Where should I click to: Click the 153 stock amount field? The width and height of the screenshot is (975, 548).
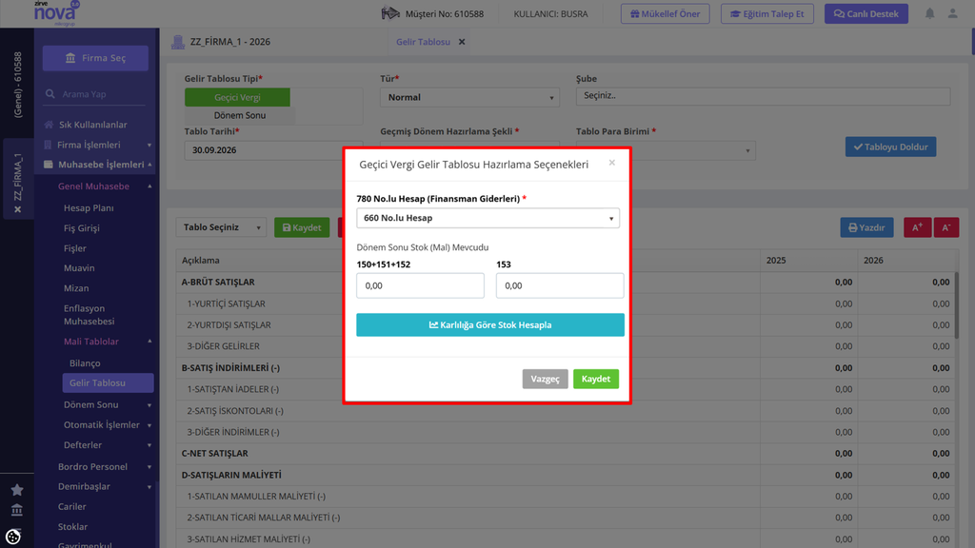coord(560,285)
